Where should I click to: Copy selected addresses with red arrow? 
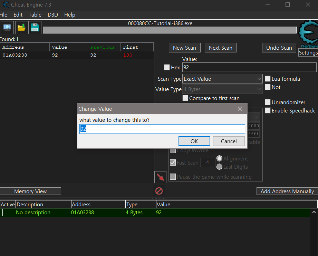(x=160, y=177)
